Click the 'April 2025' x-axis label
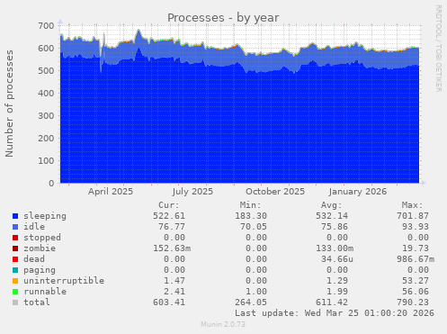Image resolution: width=447 pixels, height=334 pixels. click(111, 192)
